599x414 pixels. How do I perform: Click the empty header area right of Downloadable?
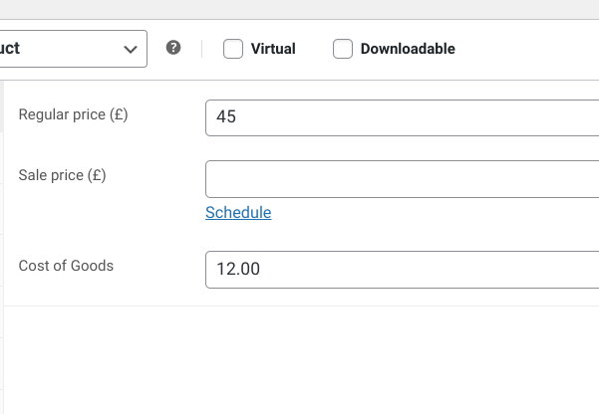click(x=528, y=49)
